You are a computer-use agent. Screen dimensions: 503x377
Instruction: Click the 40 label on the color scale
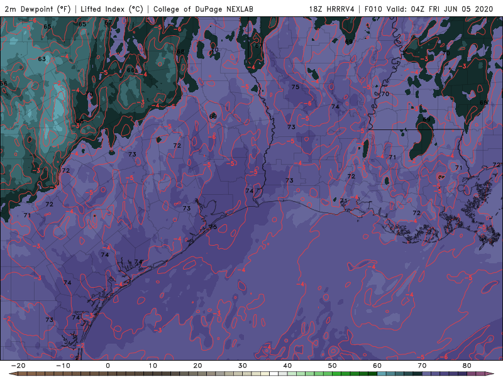[287, 366]
